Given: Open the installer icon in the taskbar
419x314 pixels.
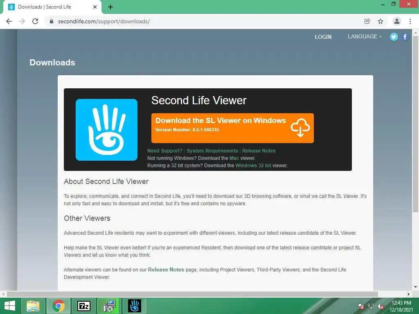Looking at the screenshot, I should [109, 306].
